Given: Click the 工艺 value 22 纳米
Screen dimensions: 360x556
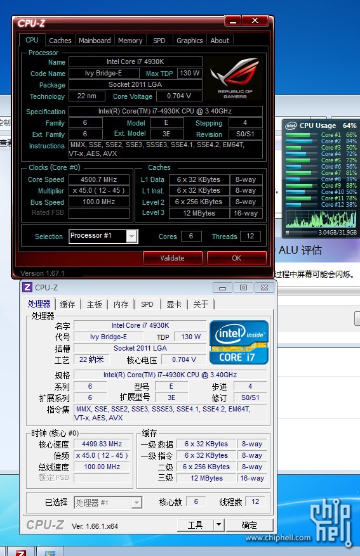Looking at the screenshot, I should (91, 359).
